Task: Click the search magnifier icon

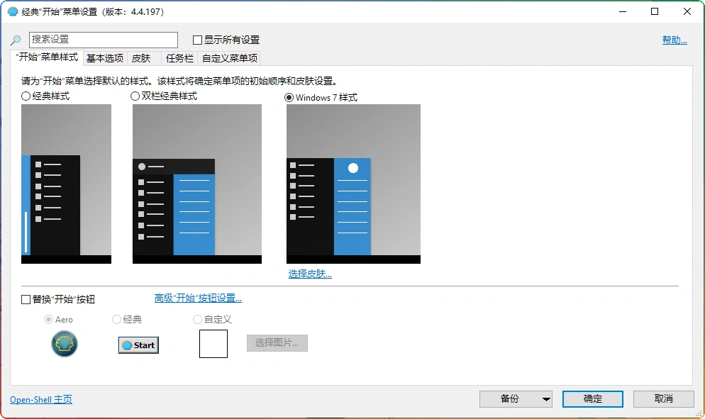Action: tap(15, 40)
